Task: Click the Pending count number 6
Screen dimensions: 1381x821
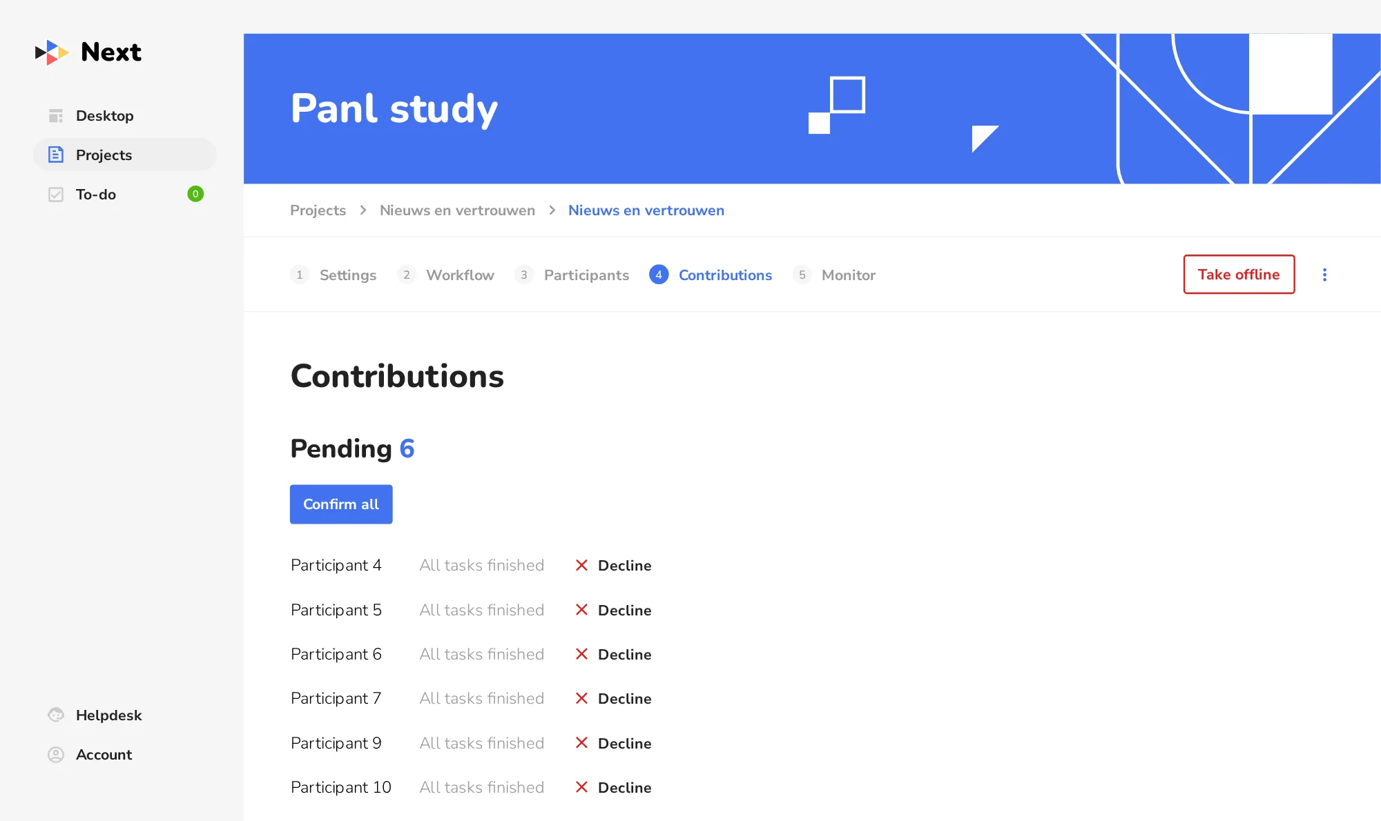Action: click(x=407, y=448)
